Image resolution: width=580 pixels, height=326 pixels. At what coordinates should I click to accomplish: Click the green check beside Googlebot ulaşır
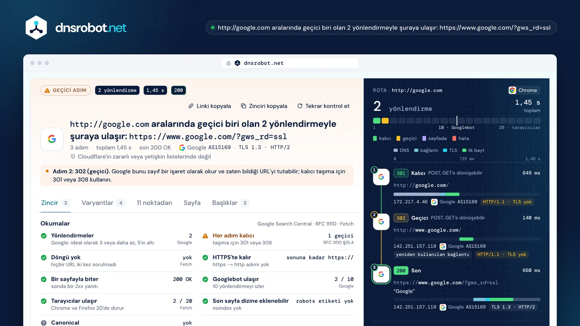click(x=205, y=279)
